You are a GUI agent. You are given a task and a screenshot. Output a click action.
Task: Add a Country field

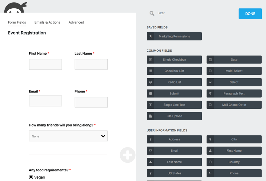coord(234,162)
